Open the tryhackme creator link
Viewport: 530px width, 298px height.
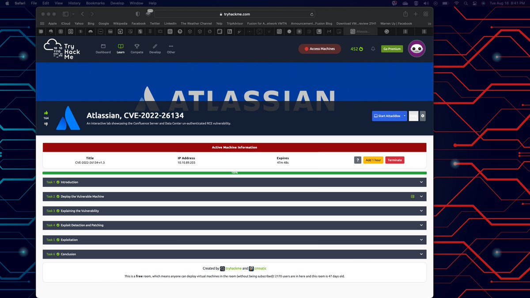point(234,268)
